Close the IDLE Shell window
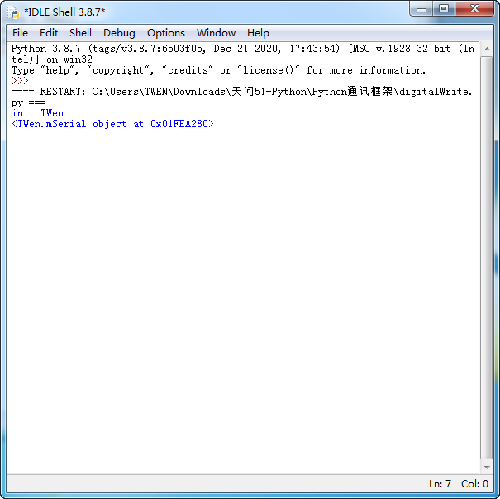 click(474, 9)
